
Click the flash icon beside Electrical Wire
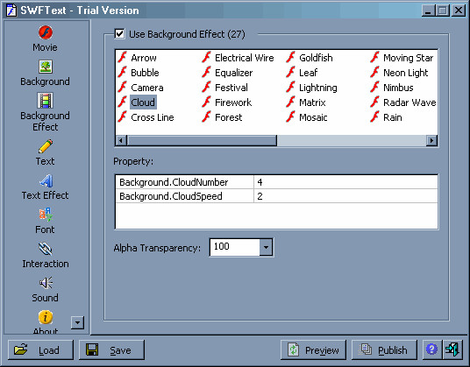coord(206,57)
